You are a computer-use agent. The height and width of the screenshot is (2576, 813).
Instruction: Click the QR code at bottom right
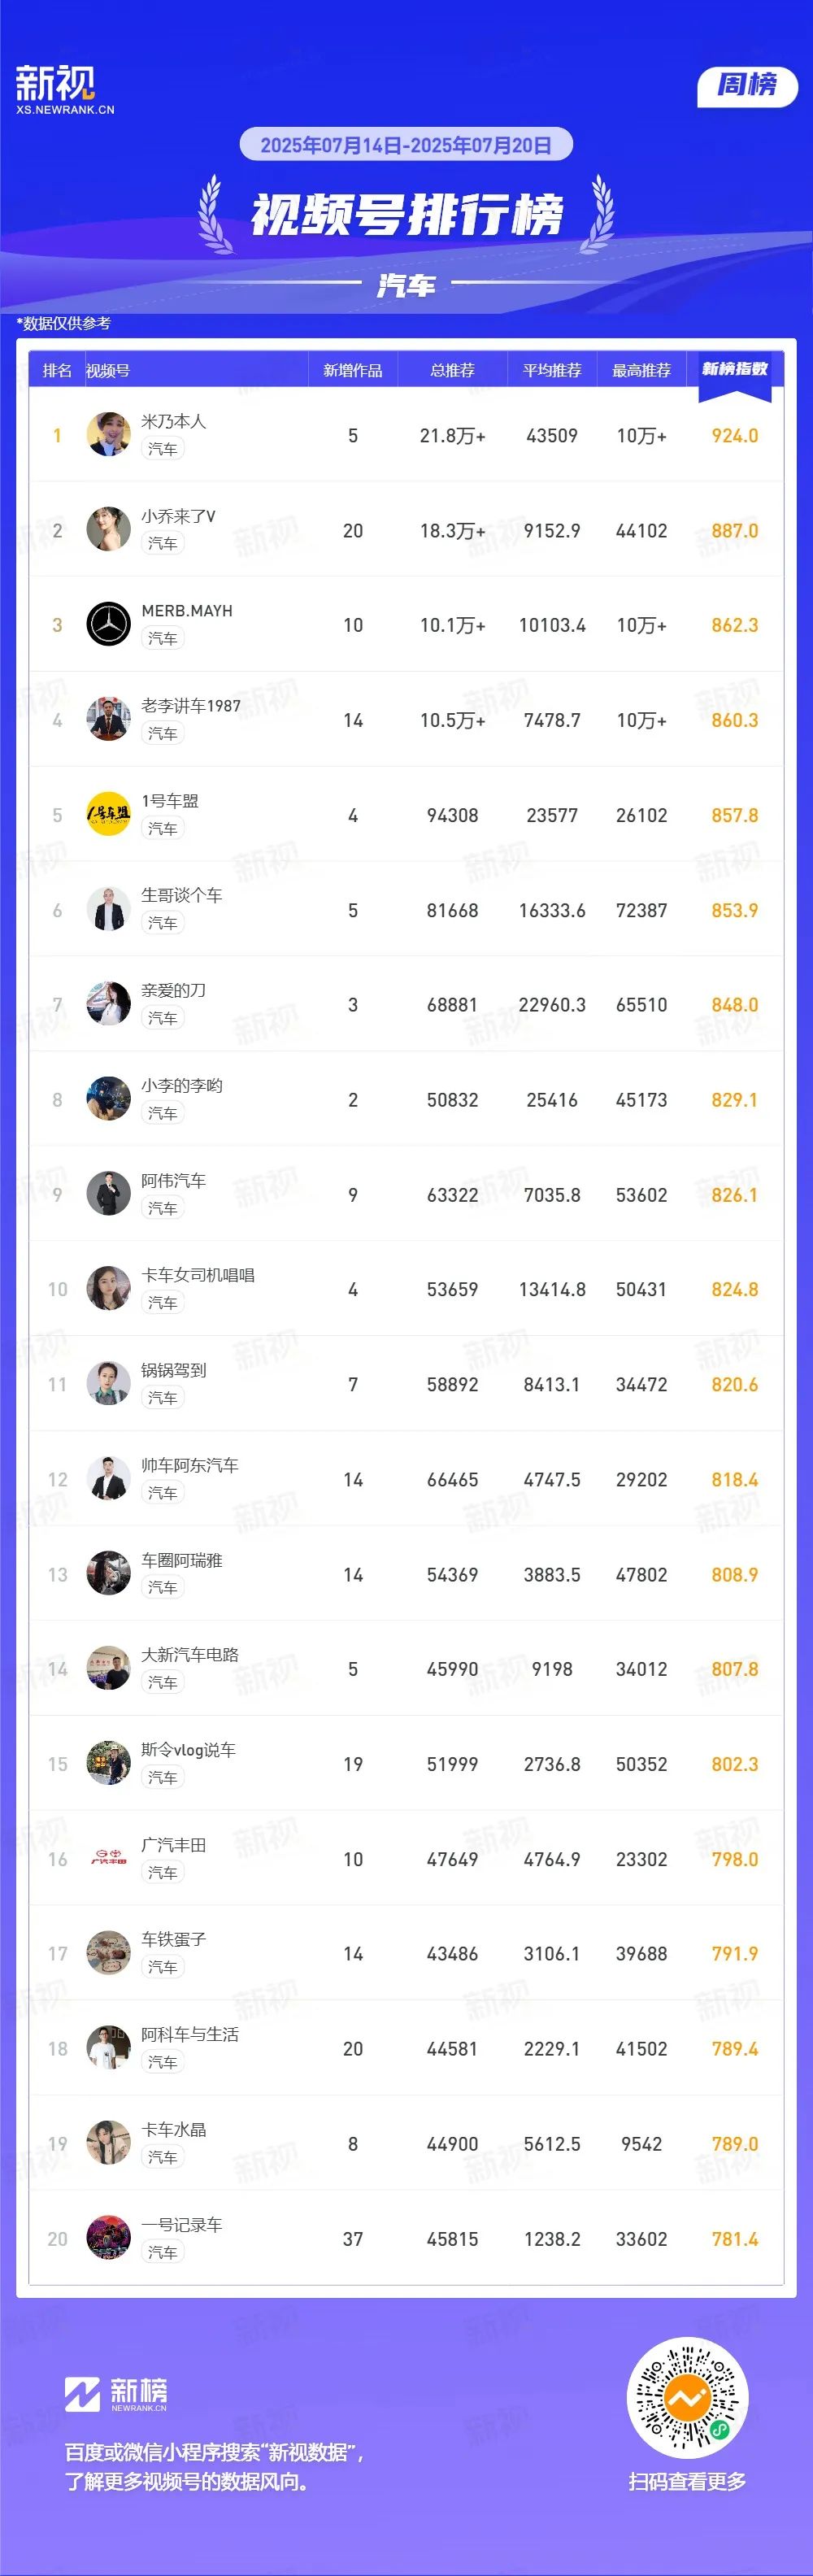coord(687,2397)
